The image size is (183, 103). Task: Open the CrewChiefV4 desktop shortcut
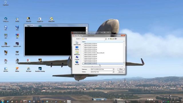point(40,61)
